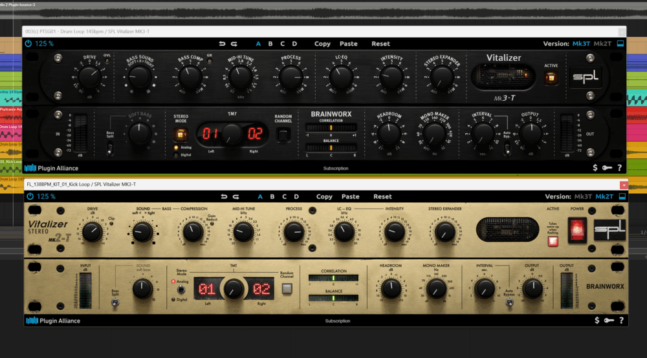The width and height of the screenshot is (647, 358).
Task: Click redo arrow in Mk2-T toolbar
Action: click(236, 196)
